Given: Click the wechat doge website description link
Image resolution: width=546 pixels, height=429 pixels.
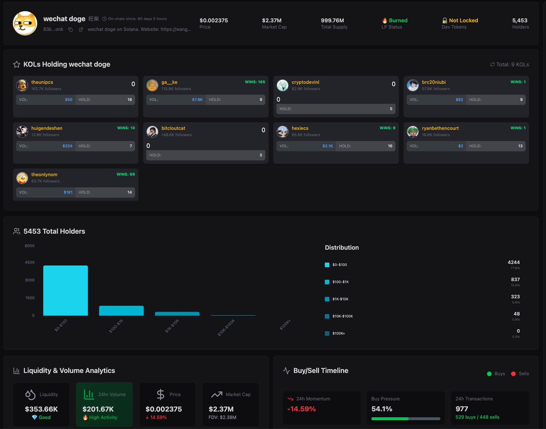Looking at the screenshot, I should pos(139,30).
